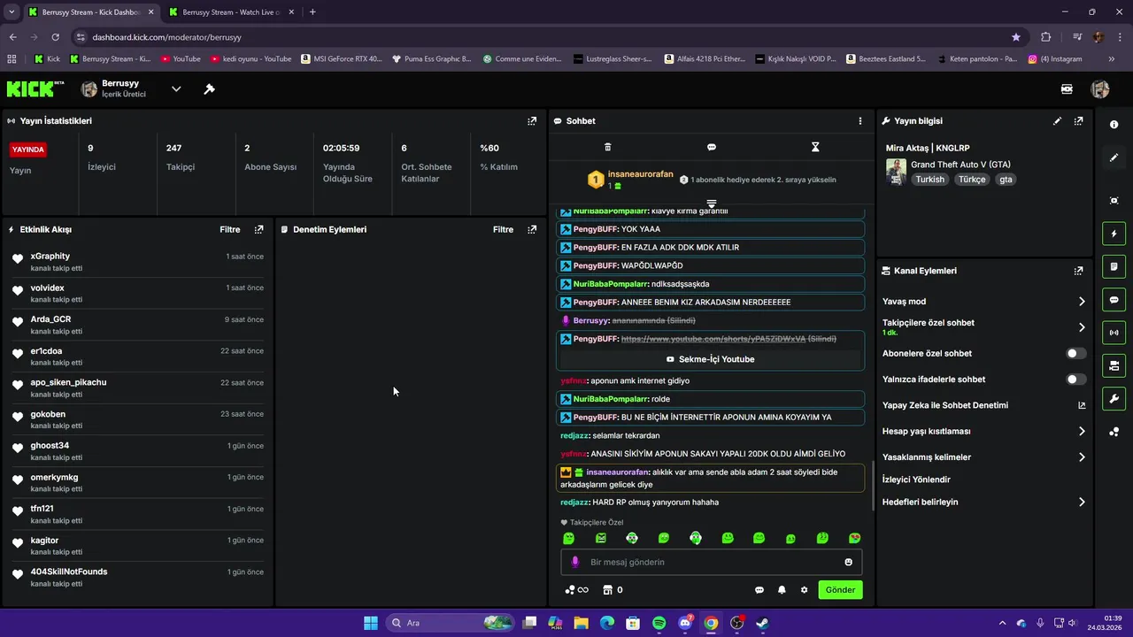Open Sekme-İçi Youtube button in chat
Image resolution: width=1133 pixels, height=637 pixels.
[710, 359]
